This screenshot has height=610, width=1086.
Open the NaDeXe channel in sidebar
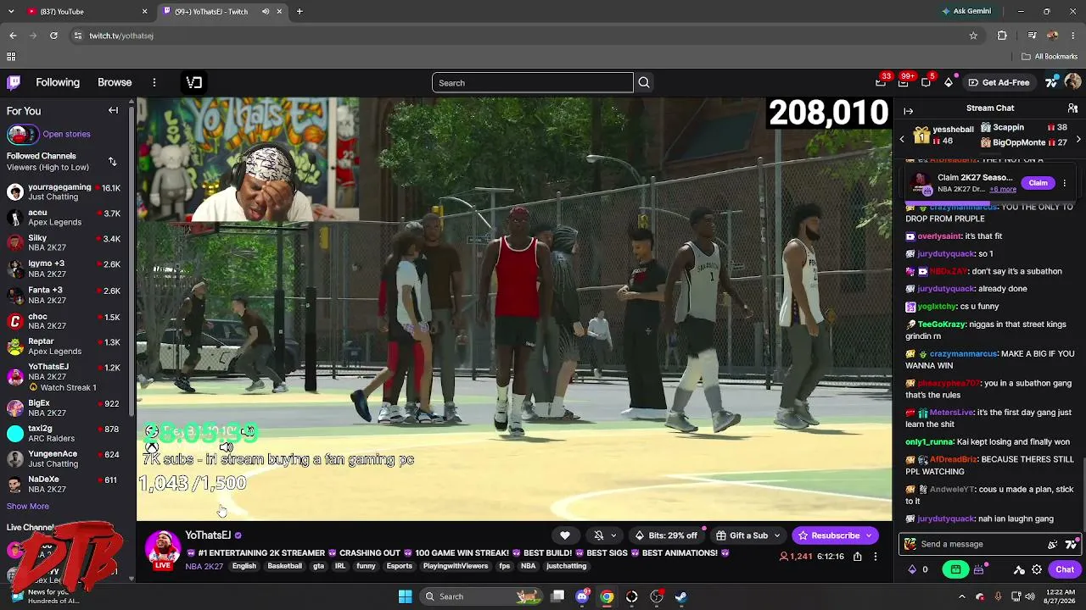64,485
